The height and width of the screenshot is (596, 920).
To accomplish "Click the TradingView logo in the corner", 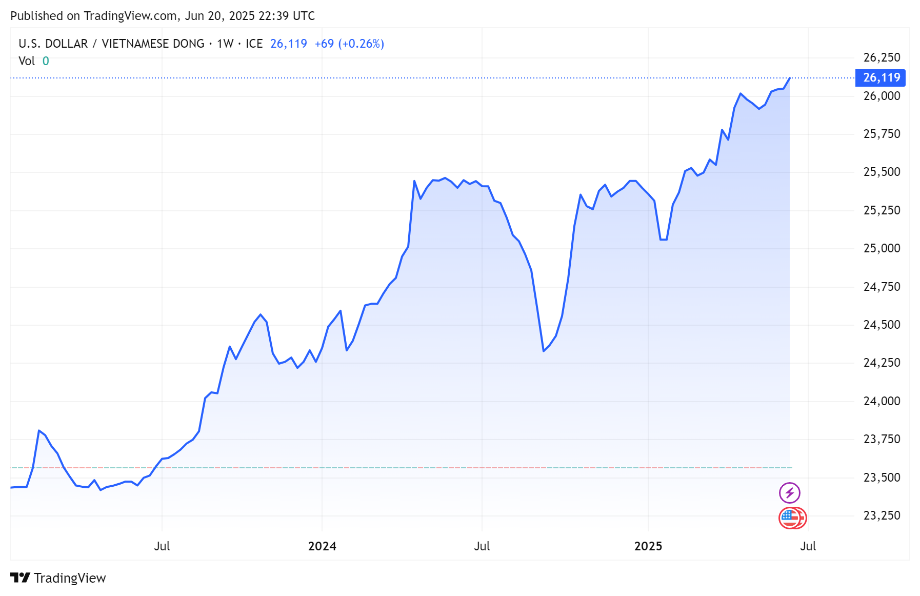I will 20,578.
